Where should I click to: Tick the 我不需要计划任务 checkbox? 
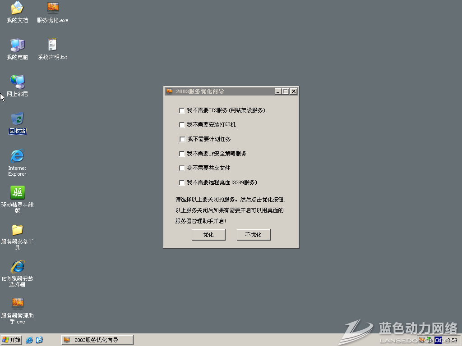[x=182, y=139]
